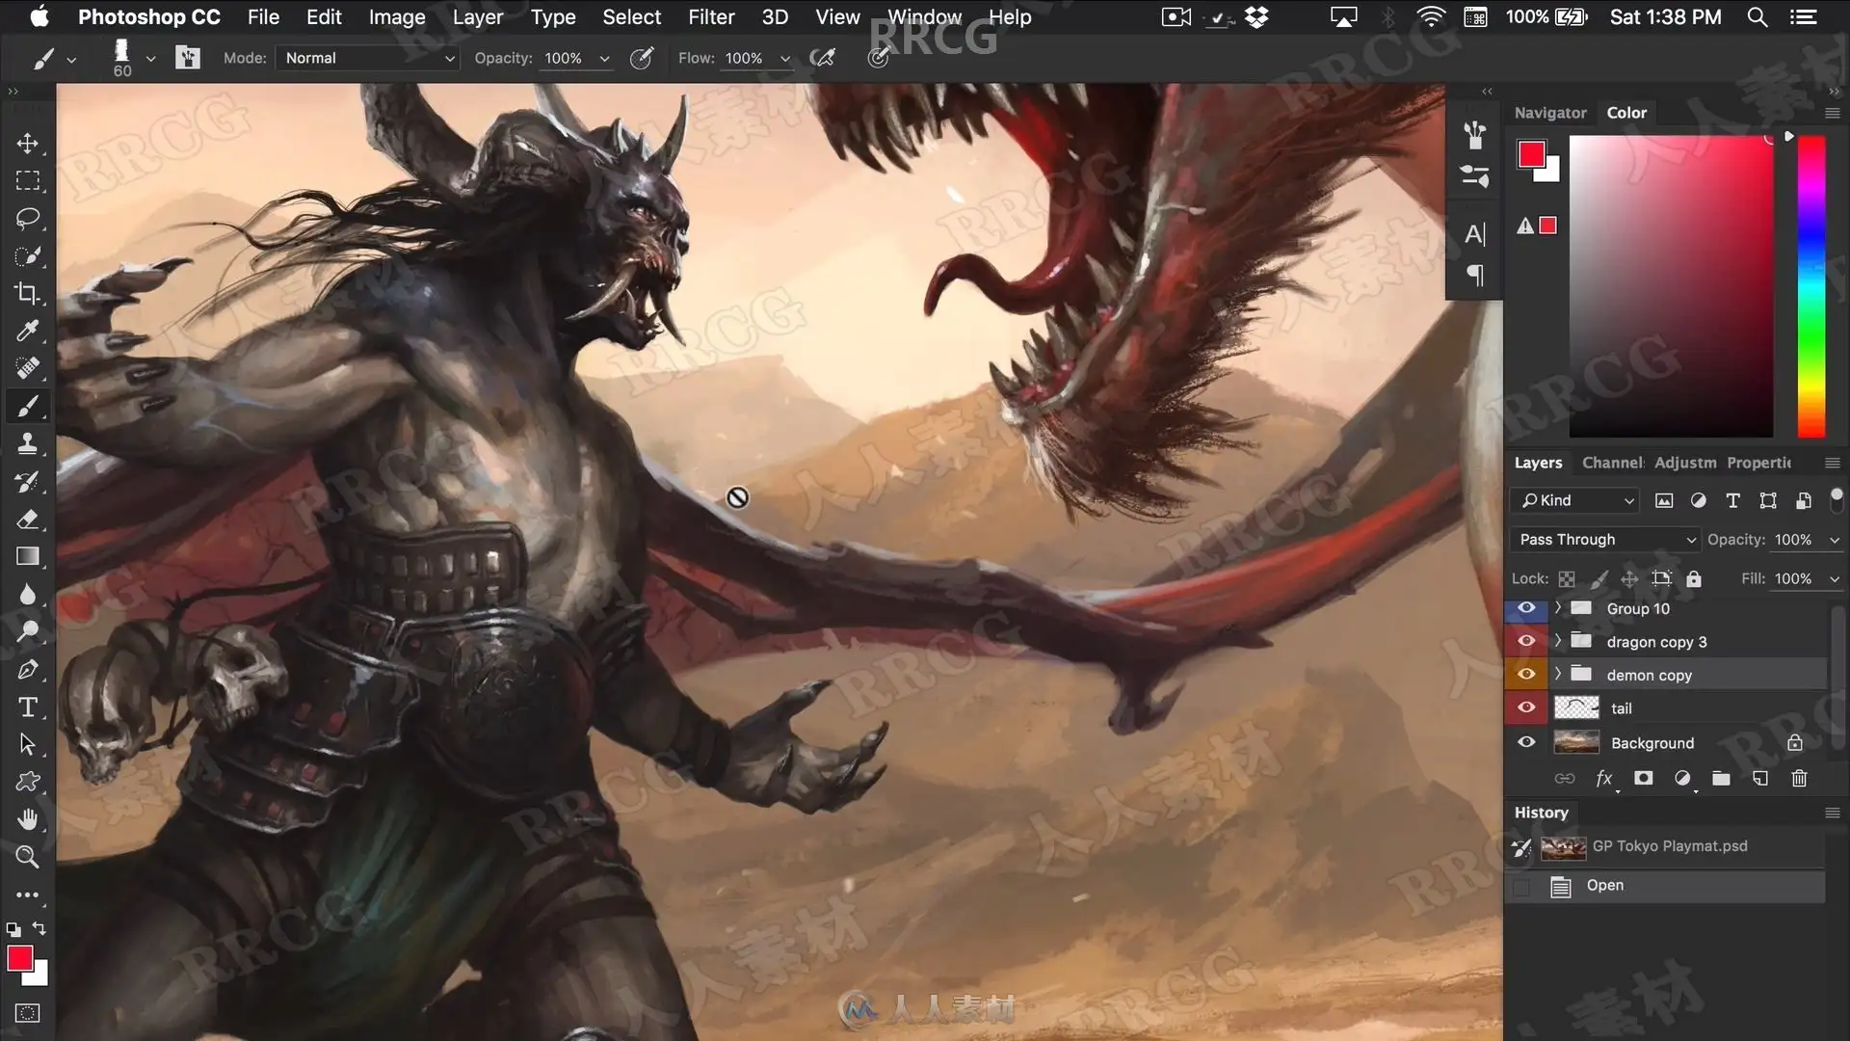Hide the Background layer
Image resolution: width=1850 pixels, height=1041 pixels.
click(x=1526, y=742)
